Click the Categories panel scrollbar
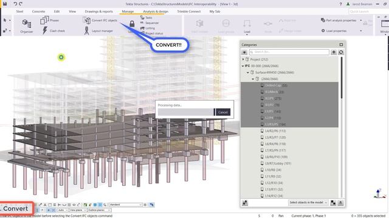Screen dimensions: 389x218 342,78
